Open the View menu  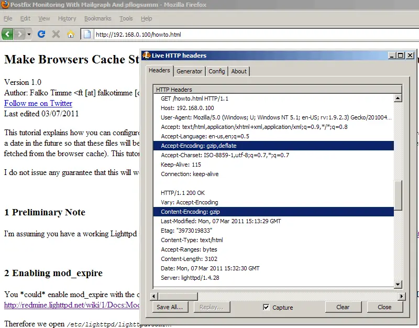click(x=44, y=18)
